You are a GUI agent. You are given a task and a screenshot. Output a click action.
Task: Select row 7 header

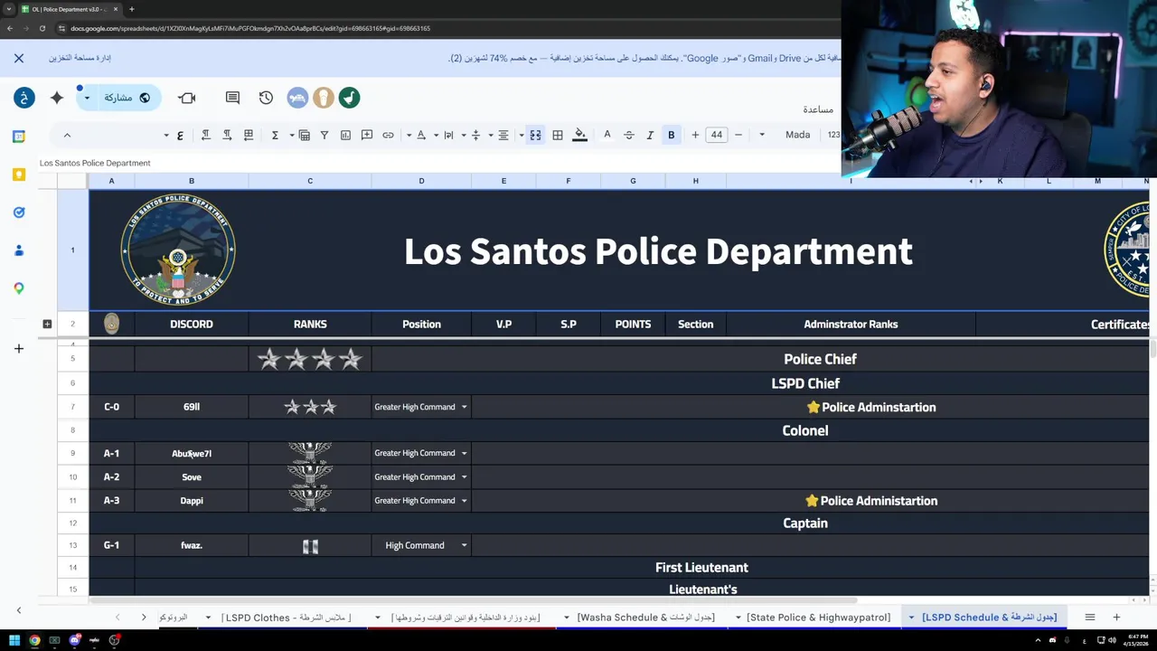click(x=72, y=407)
